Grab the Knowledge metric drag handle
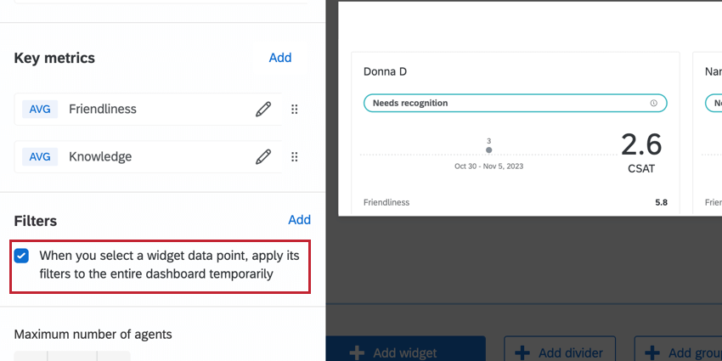This screenshot has height=361, width=722. click(x=295, y=156)
